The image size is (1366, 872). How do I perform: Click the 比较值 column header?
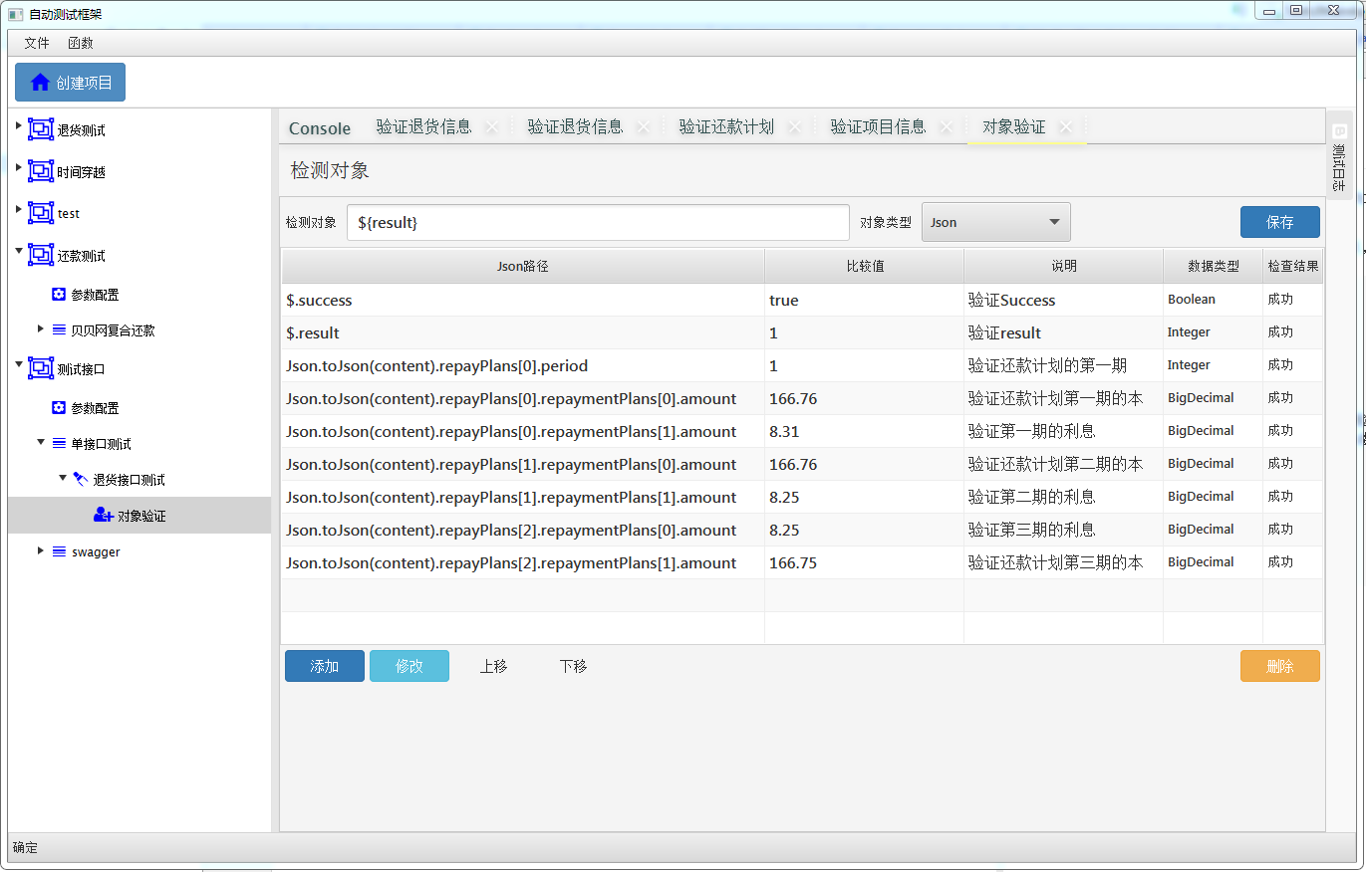(864, 266)
